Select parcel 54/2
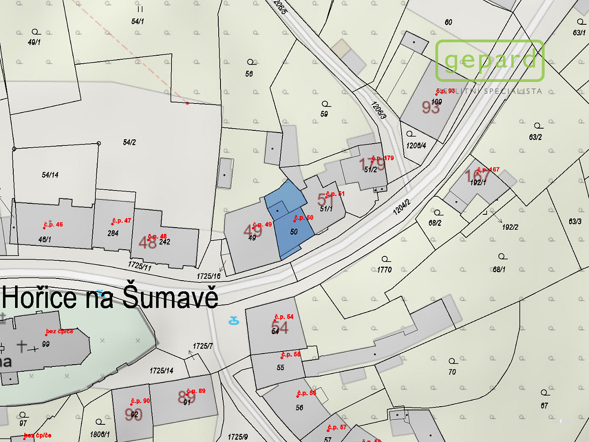Viewport: 589px width, 442px height. tap(129, 142)
